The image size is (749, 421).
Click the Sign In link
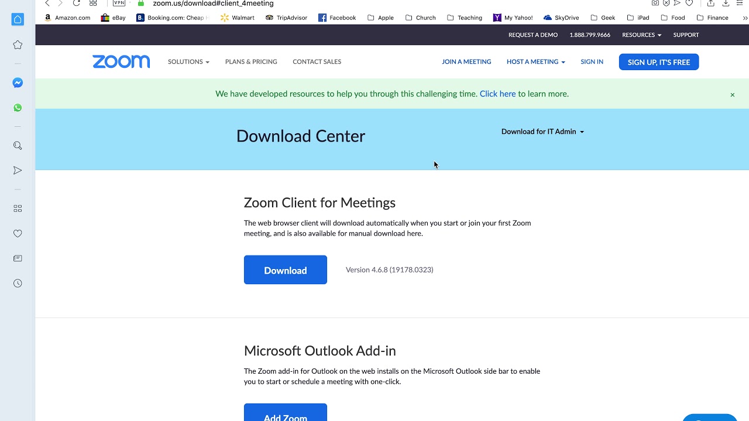tap(592, 62)
